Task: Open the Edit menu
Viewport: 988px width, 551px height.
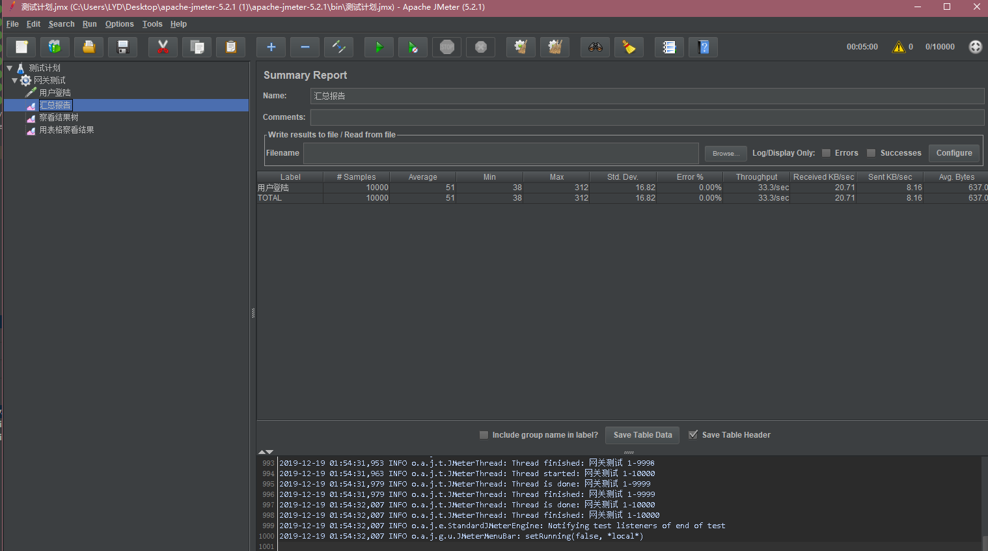Action: pos(33,24)
